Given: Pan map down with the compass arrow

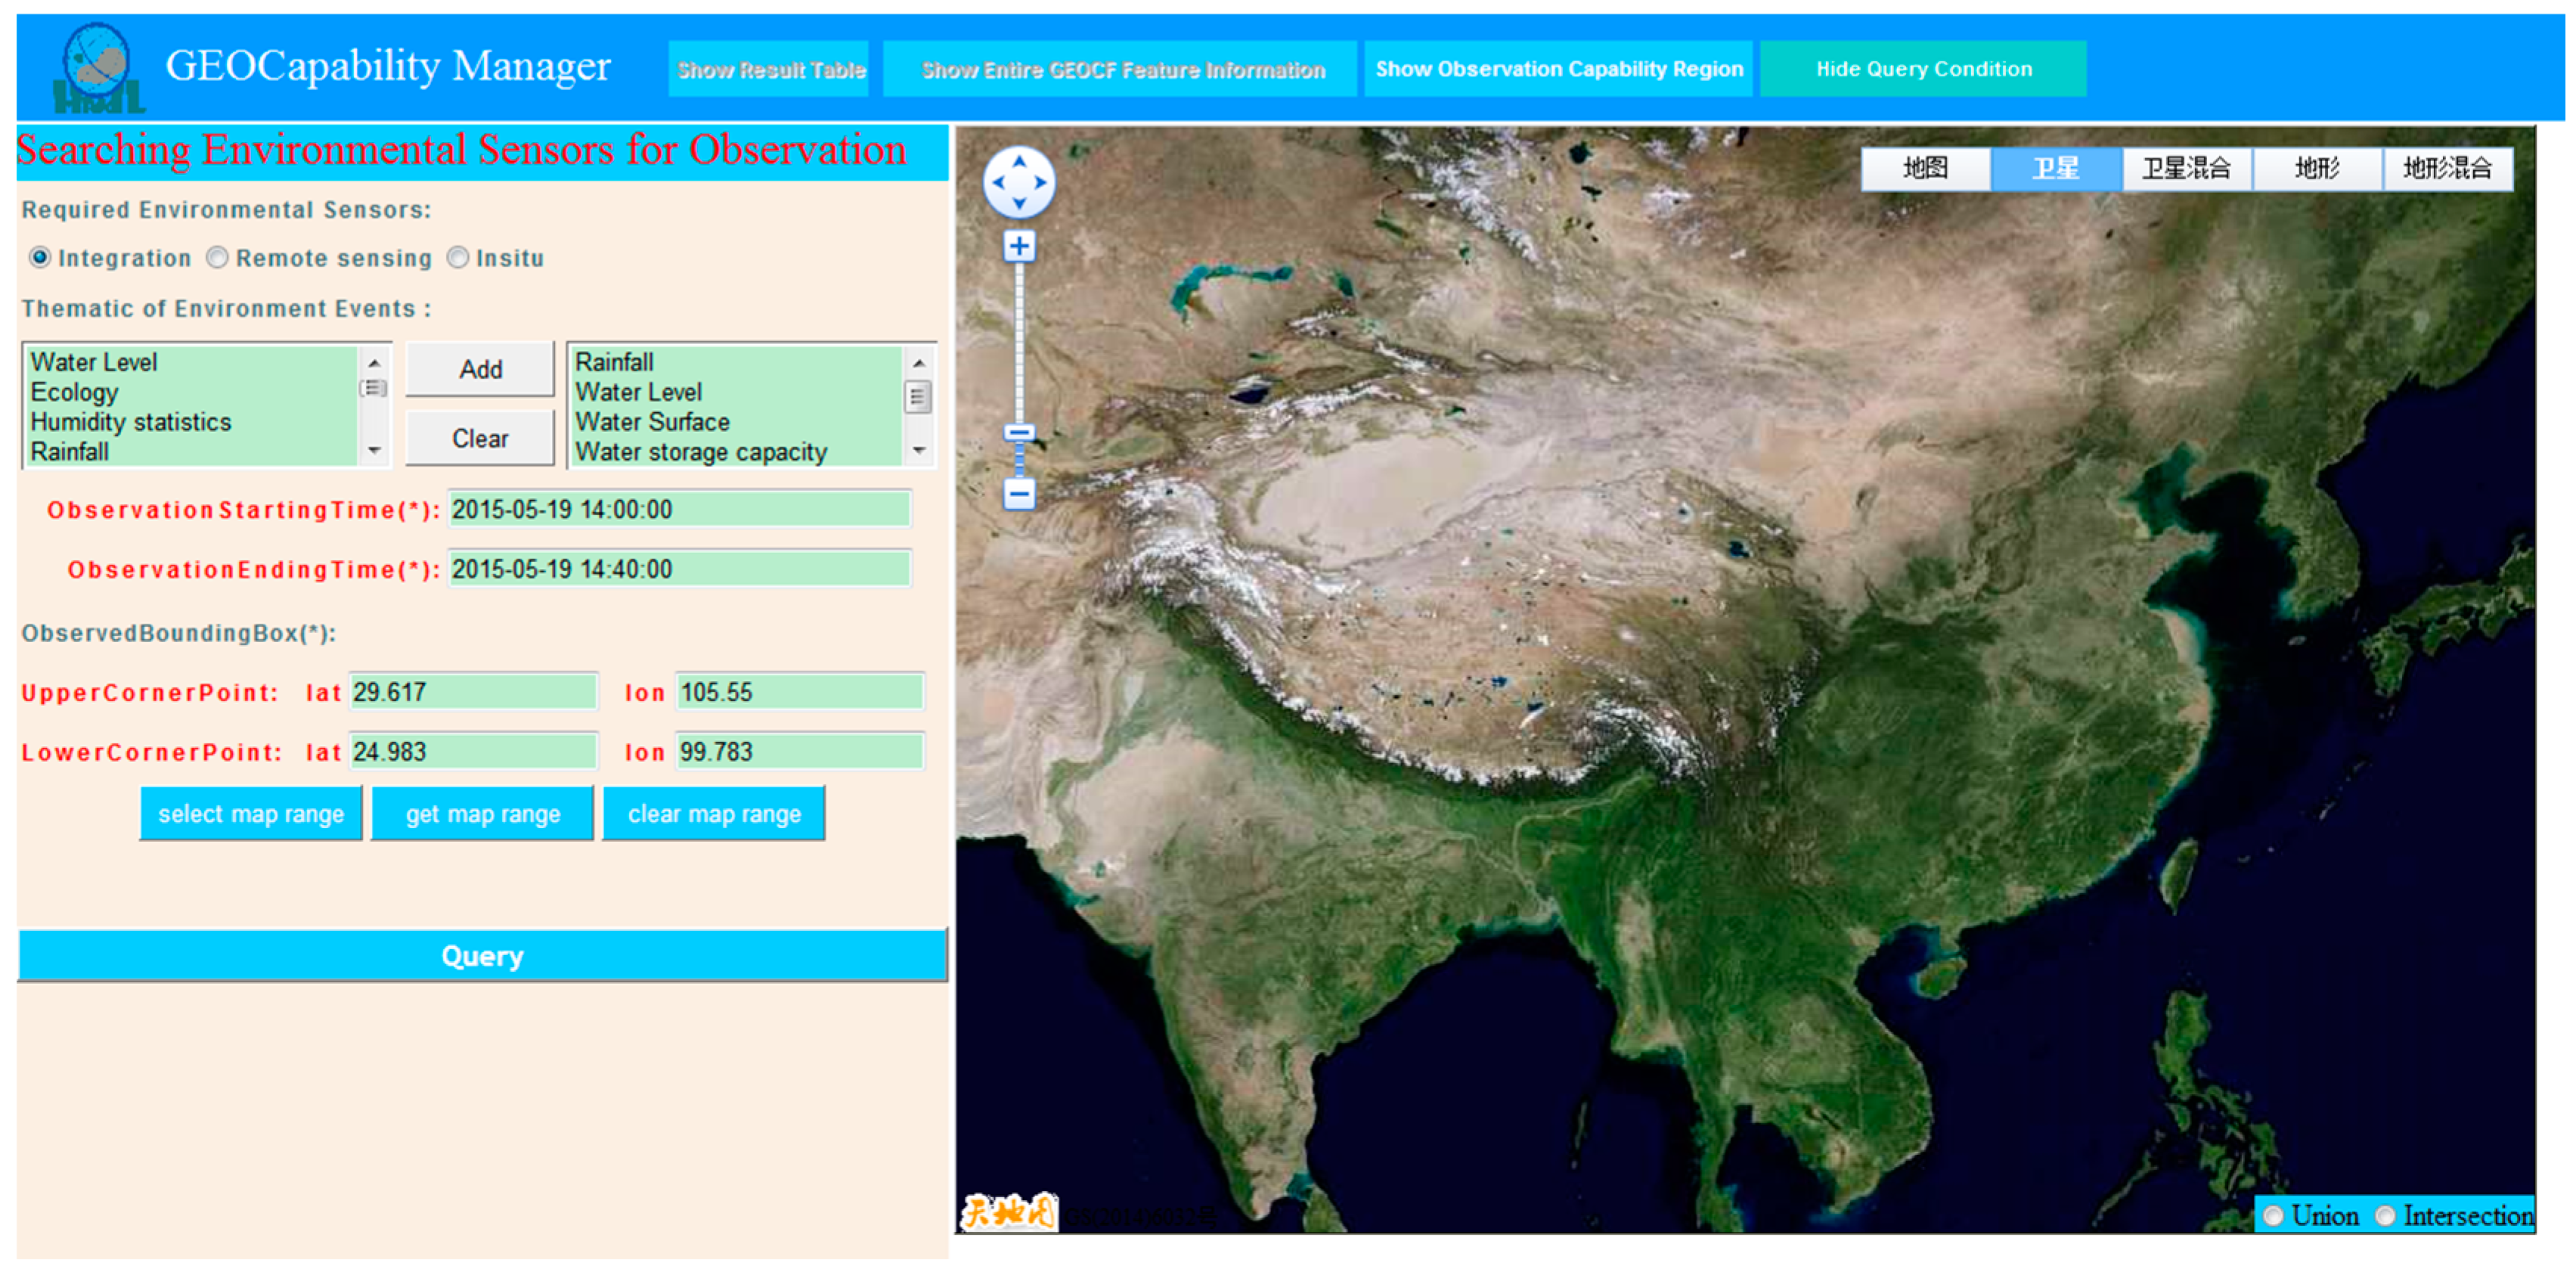Looking at the screenshot, I should pos(1019,204).
